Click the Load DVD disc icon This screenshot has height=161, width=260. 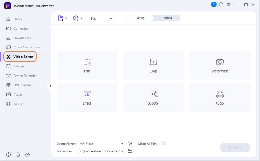[76, 18]
